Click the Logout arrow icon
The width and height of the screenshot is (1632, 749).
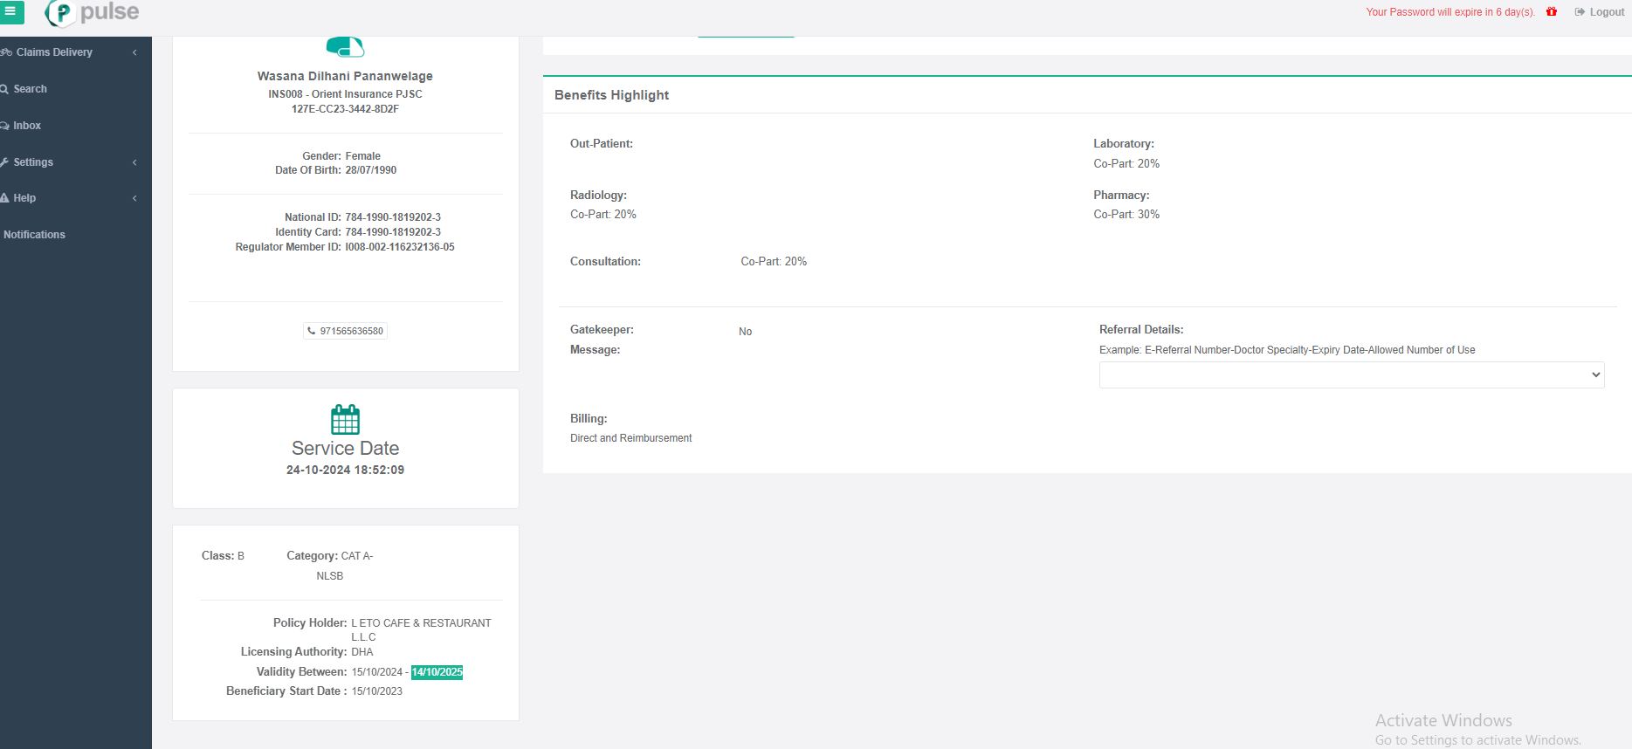[x=1580, y=12]
